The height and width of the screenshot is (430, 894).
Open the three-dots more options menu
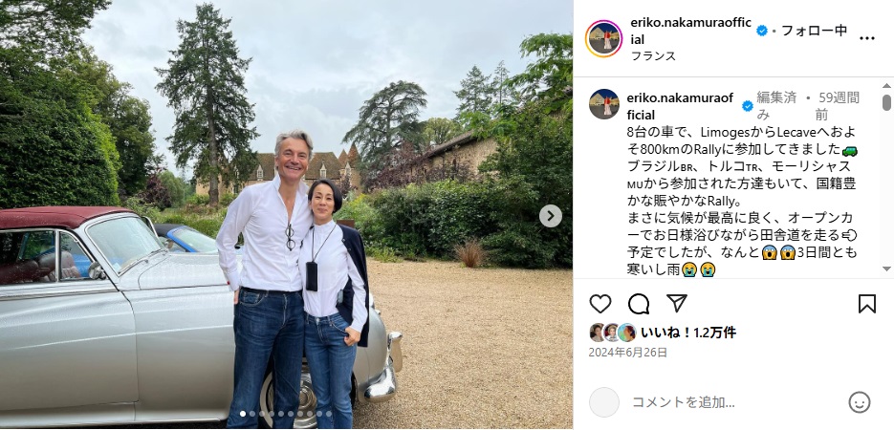point(866,39)
